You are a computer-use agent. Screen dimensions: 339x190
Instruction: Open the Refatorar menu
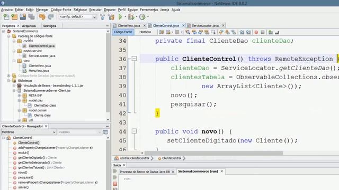coord(80,9)
